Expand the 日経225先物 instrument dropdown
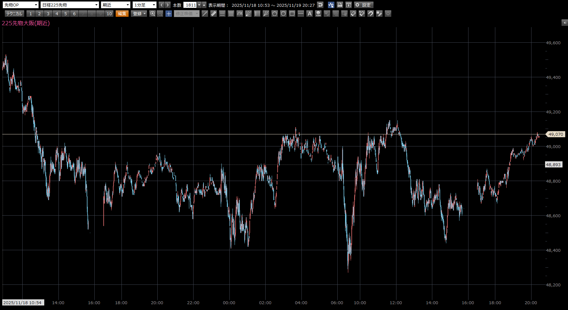The image size is (568, 310). click(x=70, y=5)
